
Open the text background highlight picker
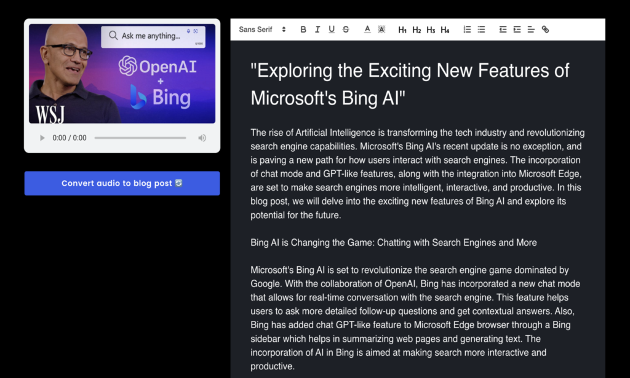(381, 30)
